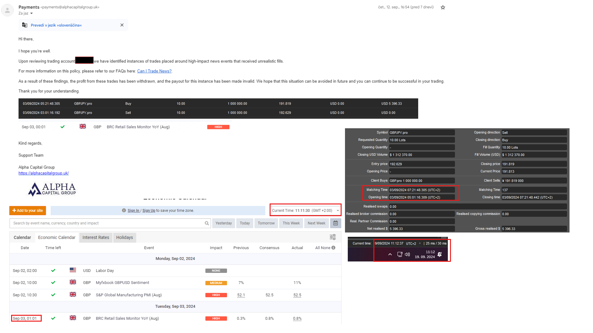This screenshot has width=593, height=333.
Task: Click the Sign Up link
Action: coord(149,211)
